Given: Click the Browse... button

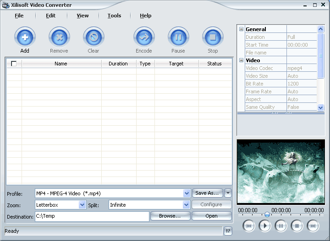Looking at the screenshot, I should [x=170, y=216].
